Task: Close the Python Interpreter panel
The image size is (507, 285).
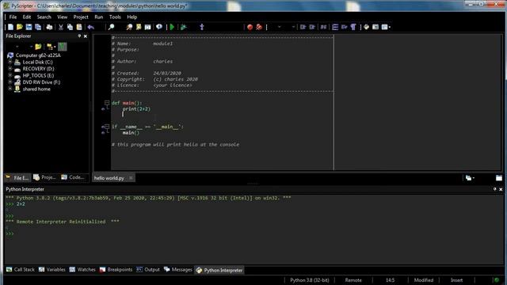Action: (x=501, y=189)
